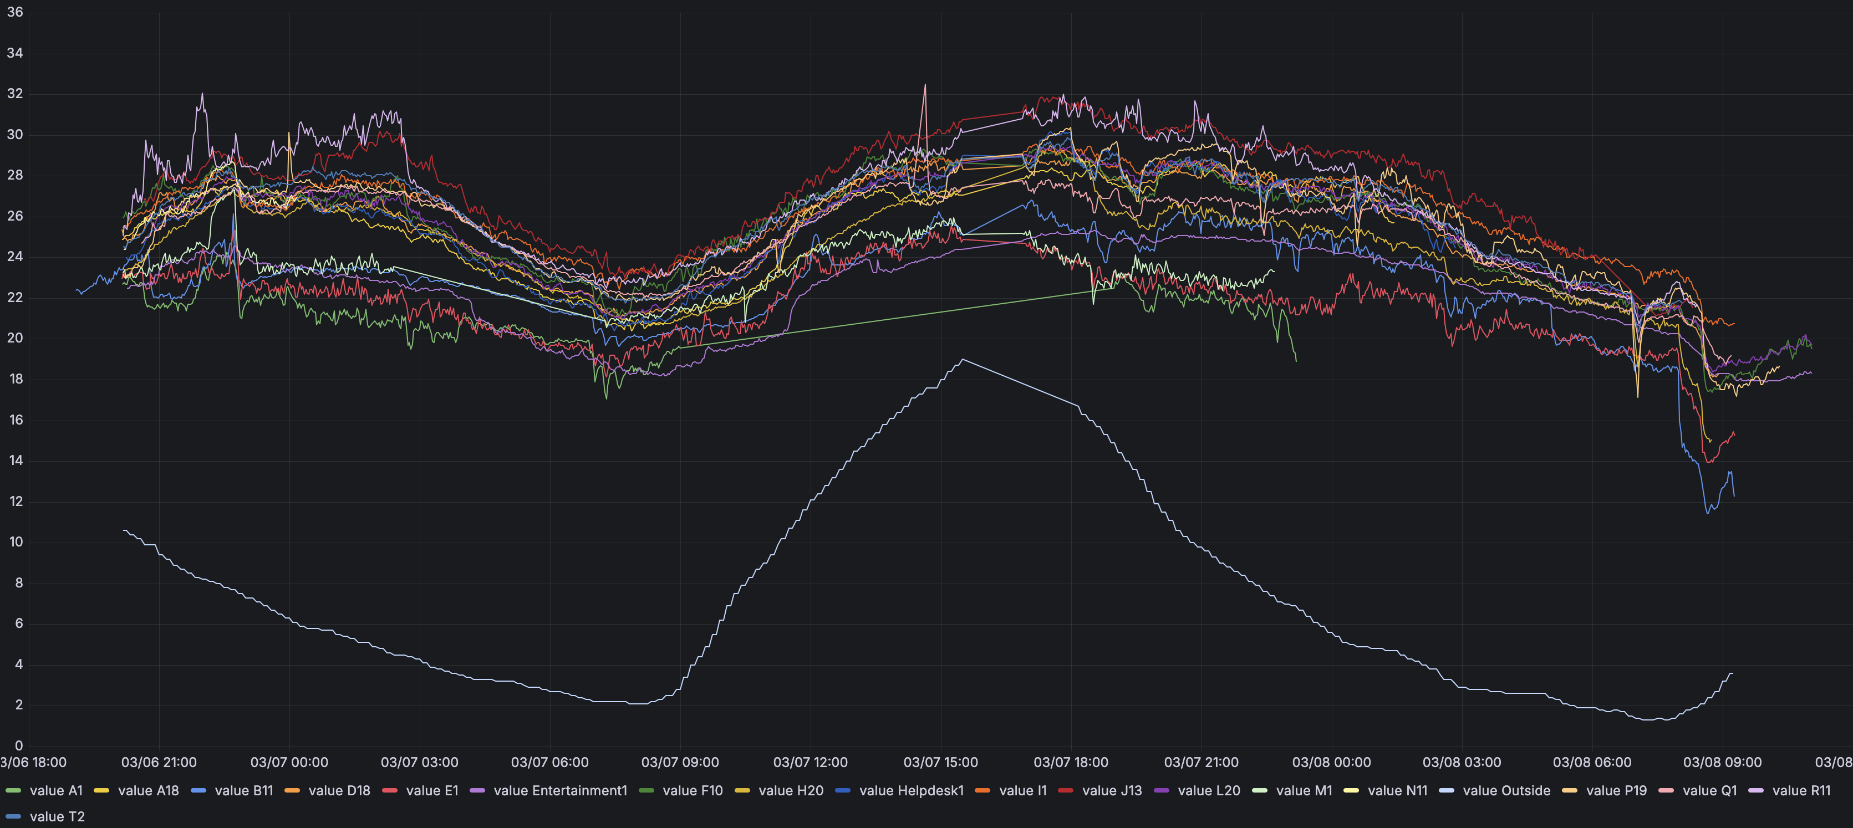The width and height of the screenshot is (1853, 828).
Task: Toggle the 'value Entertainment1' legend series
Action: point(561,791)
